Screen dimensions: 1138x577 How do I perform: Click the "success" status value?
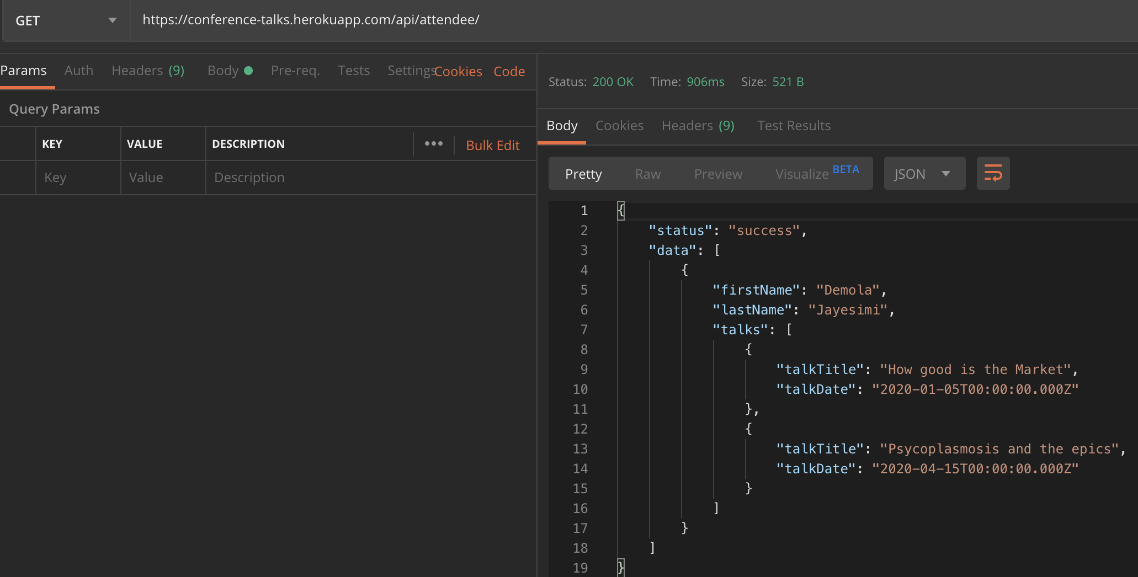click(x=764, y=231)
